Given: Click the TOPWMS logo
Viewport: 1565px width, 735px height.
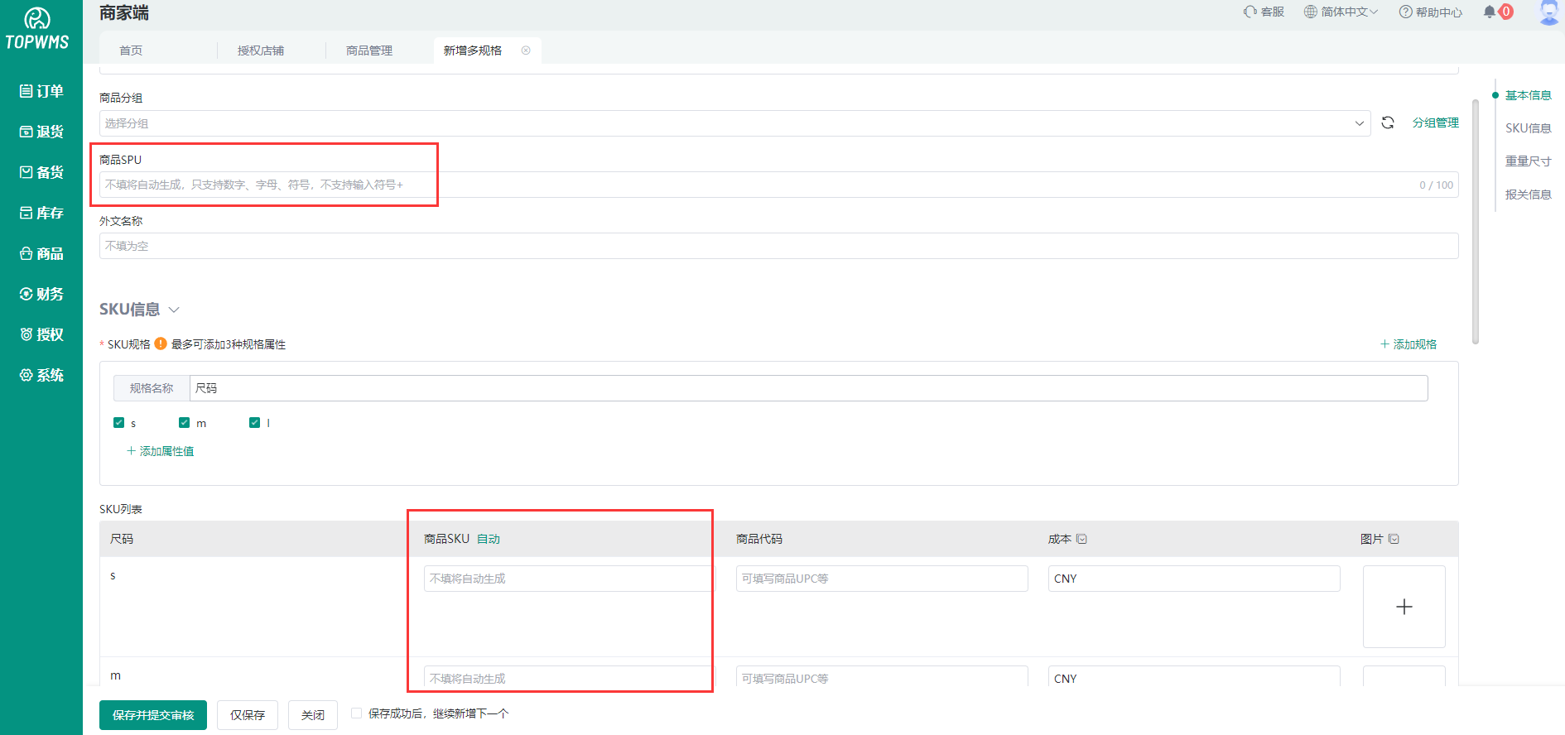Looking at the screenshot, I should 37,29.
